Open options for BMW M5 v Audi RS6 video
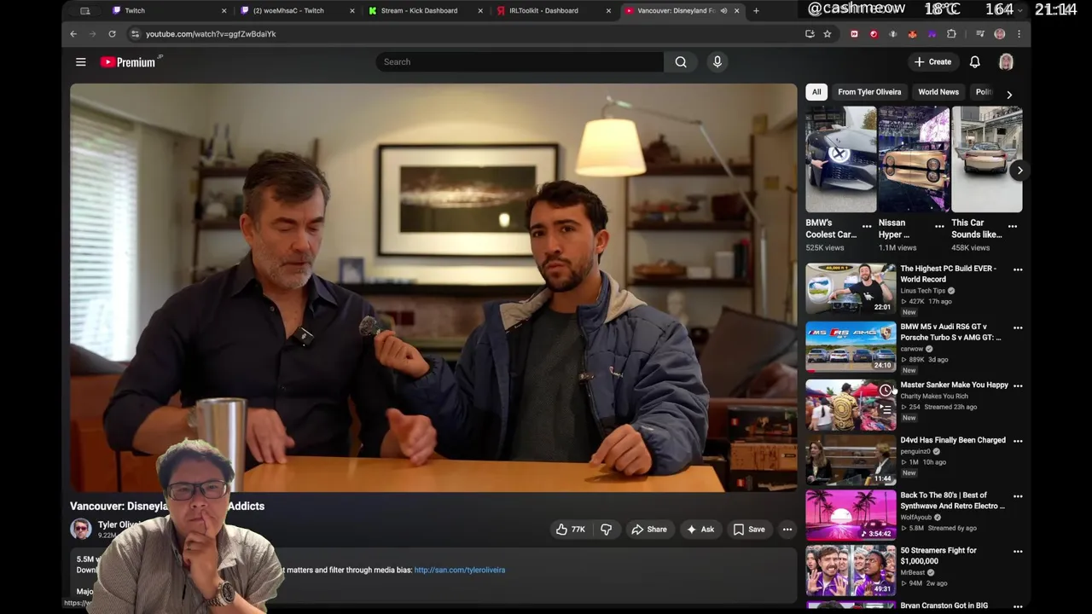The image size is (1092, 614). [1017, 327]
